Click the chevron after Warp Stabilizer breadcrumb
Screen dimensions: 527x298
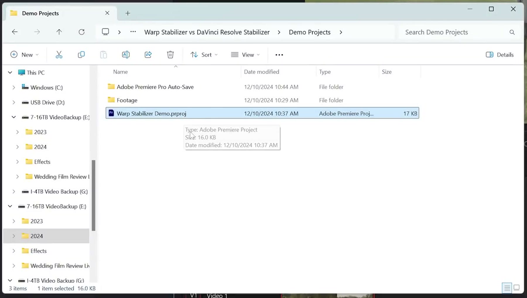(279, 32)
